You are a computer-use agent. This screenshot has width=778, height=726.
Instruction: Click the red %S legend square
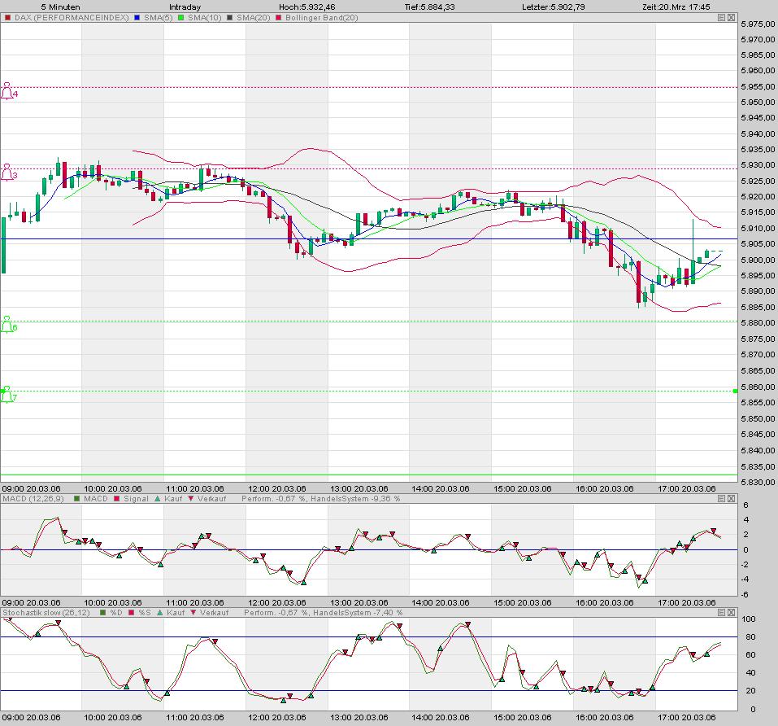[132, 613]
